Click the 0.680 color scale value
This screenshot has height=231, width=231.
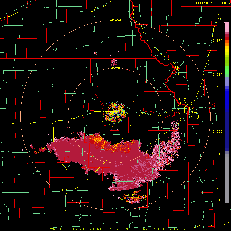click(x=217, y=97)
